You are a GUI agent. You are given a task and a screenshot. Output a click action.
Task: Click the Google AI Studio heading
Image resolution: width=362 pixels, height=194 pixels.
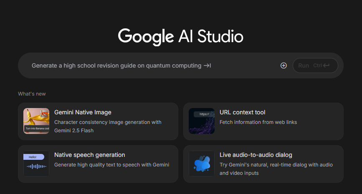(x=180, y=36)
